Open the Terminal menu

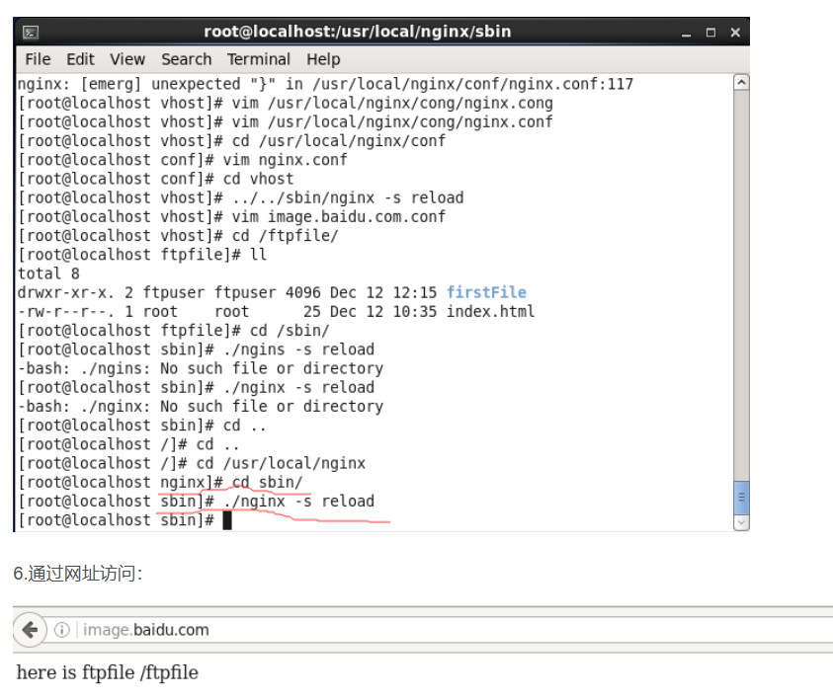[259, 59]
